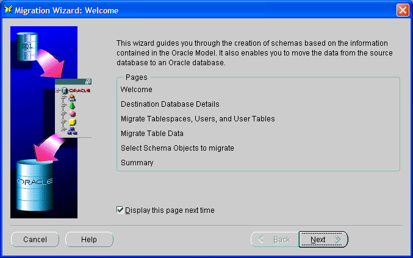Click the red Oracle logo tree root

pos(79,90)
